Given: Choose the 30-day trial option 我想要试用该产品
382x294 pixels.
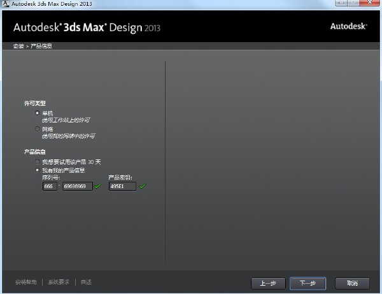Looking at the screenshot, I should (38, 162).
